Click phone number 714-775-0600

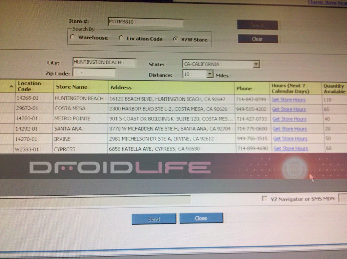pos(252,129)
